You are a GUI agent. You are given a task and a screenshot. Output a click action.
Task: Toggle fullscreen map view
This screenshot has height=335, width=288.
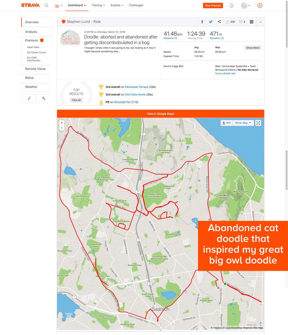click(258, 123)
